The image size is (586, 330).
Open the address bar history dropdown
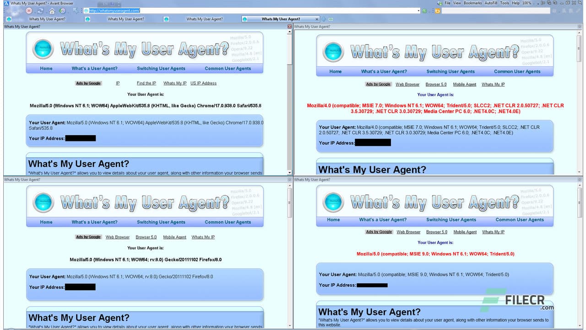pos(418,10)
